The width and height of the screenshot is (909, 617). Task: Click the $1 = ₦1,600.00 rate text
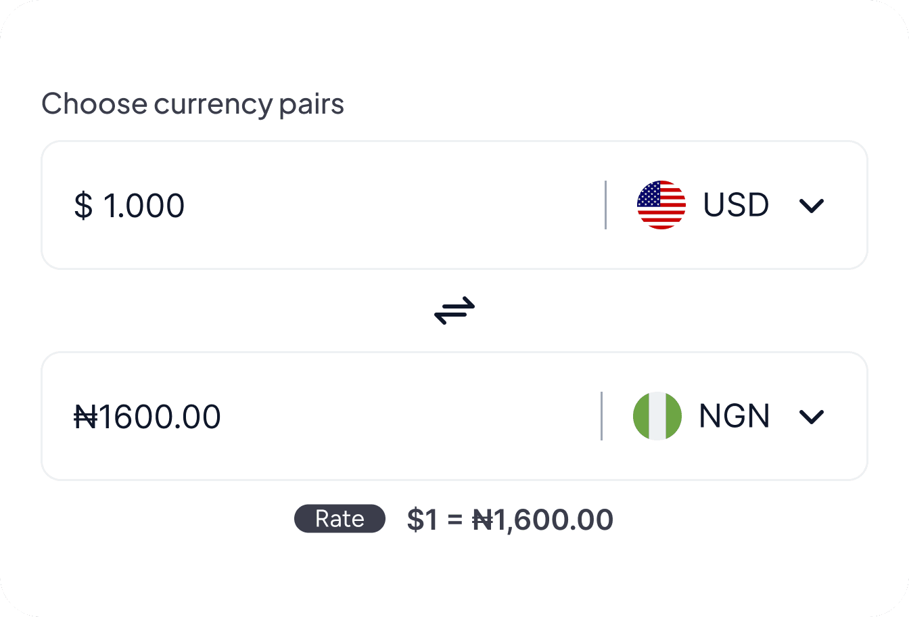[x=509, y=519]
